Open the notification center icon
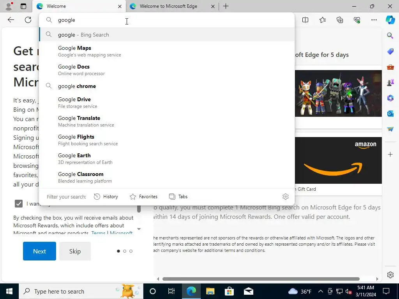 click(x=386, y=291)
